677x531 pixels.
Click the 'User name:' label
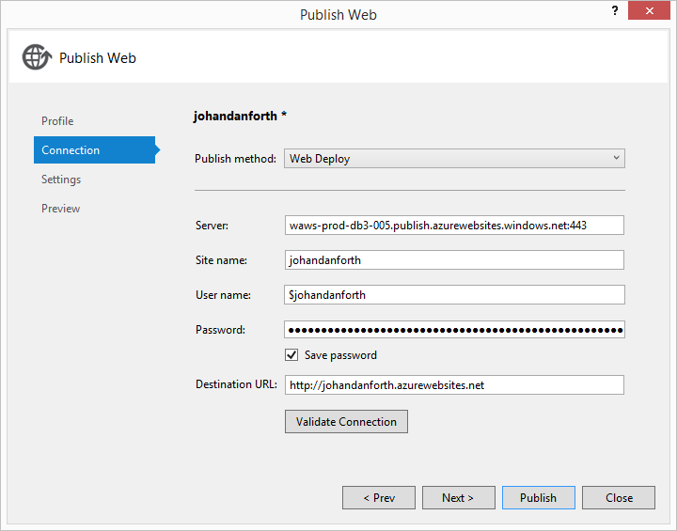223,295
